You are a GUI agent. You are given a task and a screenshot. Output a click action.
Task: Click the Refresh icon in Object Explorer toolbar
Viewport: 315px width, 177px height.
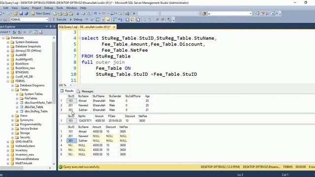coord(35,32)
